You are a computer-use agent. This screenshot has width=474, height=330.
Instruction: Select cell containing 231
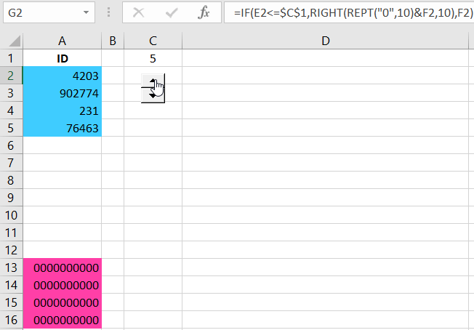63,110
